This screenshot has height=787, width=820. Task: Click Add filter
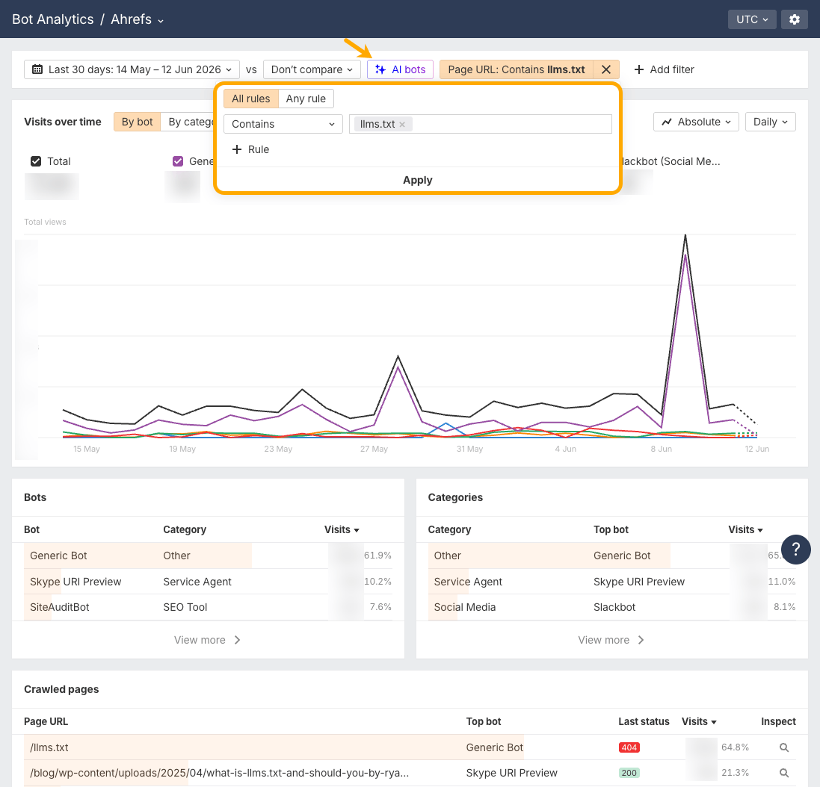665,69
